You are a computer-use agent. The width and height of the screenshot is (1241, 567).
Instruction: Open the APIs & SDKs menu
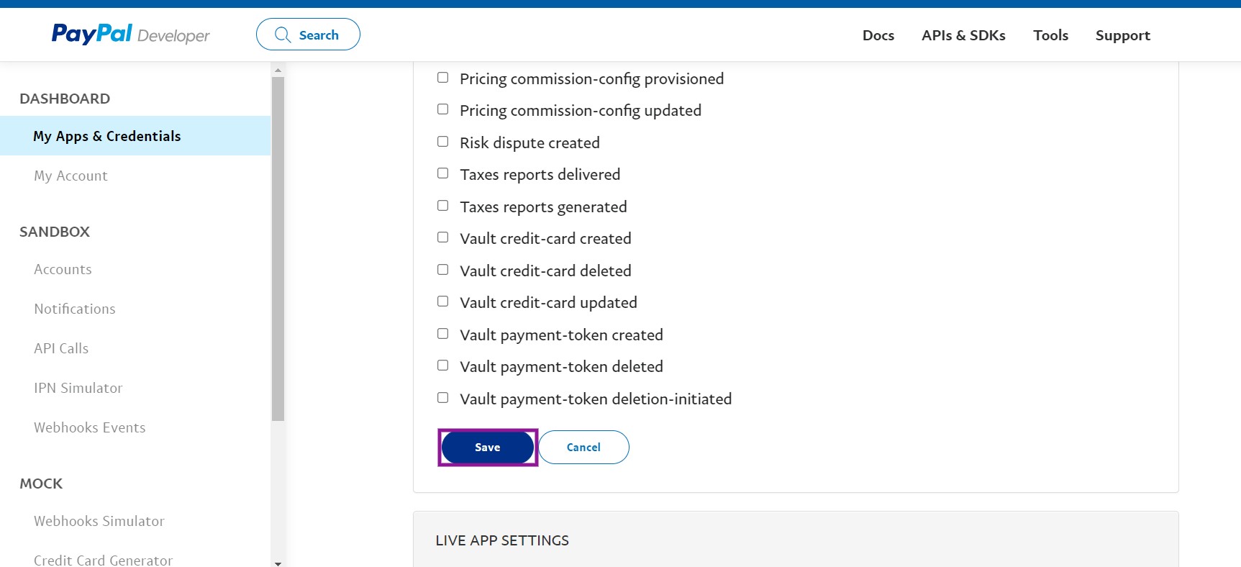[963, 35]
